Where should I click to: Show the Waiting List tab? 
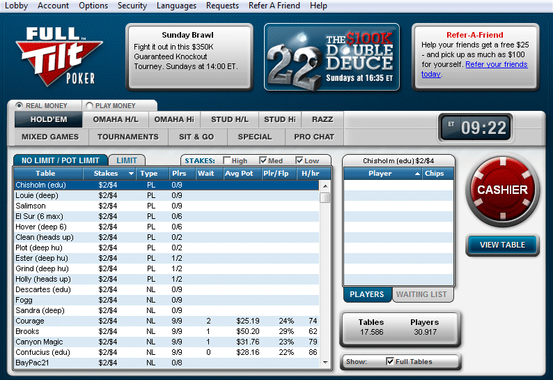[421, 294]
